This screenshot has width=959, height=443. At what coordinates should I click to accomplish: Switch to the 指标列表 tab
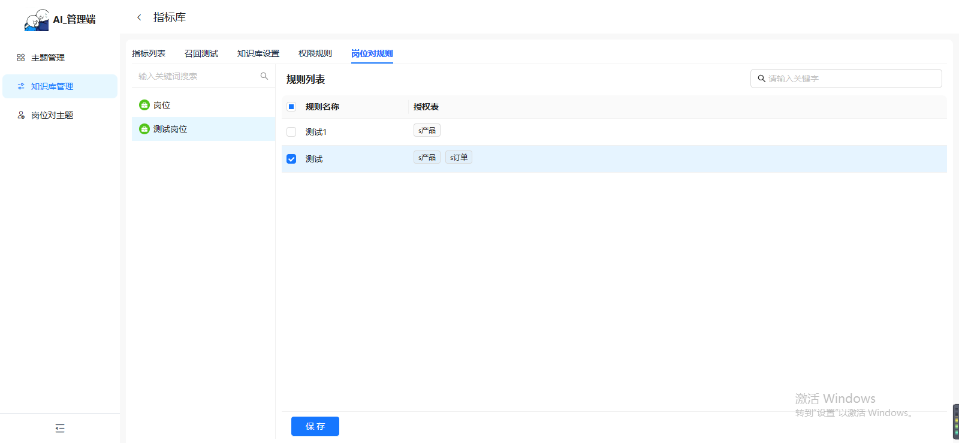click(x=149, y=53)
